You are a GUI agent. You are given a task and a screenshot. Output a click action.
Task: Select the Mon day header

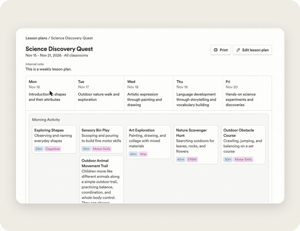[33, 82]
